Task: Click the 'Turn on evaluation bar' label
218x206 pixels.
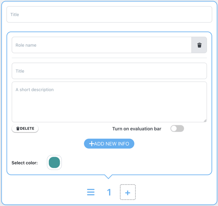Action: click(x=137, y=129)
